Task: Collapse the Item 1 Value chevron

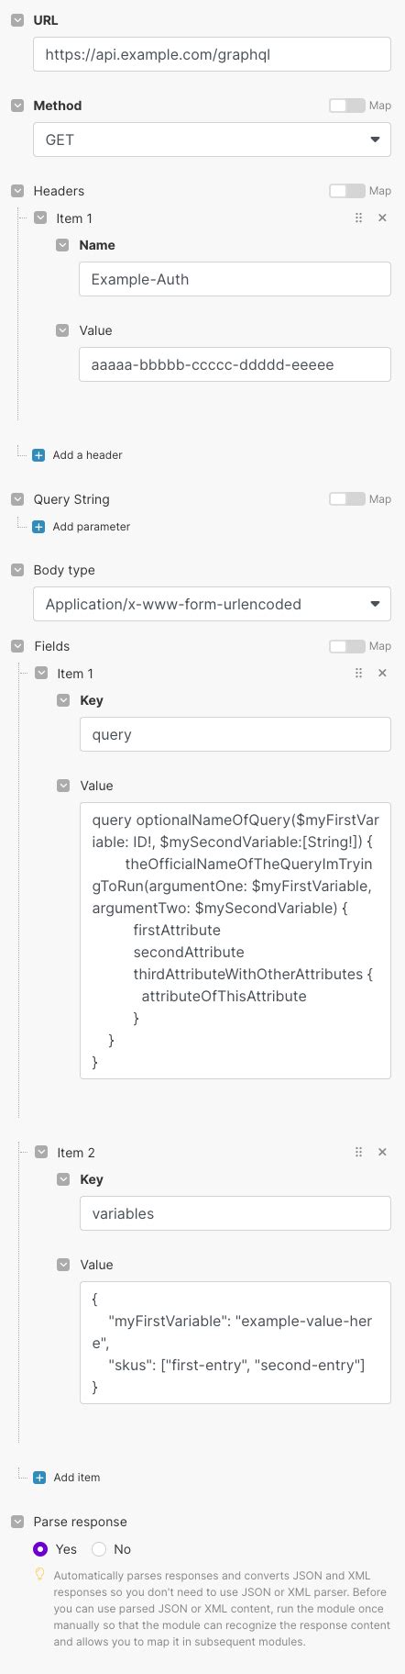Action: 63,786
